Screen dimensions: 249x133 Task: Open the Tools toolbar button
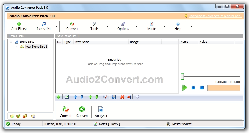click(94, 26)
